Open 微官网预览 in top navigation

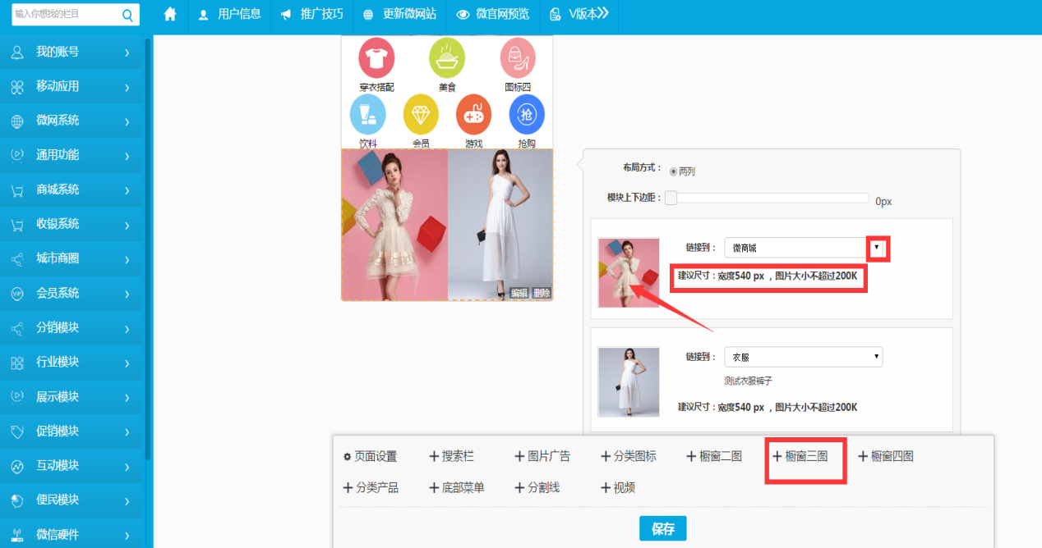(x=493, y=14)
